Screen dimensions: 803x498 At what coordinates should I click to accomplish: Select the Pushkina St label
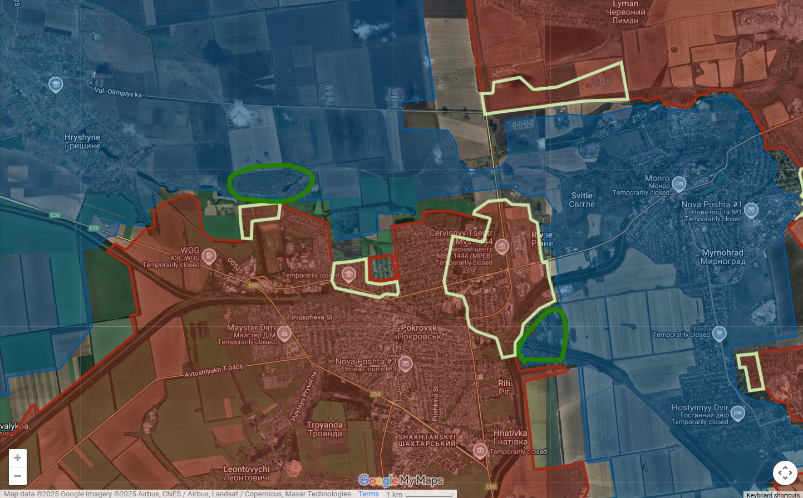tap(435, 403)
